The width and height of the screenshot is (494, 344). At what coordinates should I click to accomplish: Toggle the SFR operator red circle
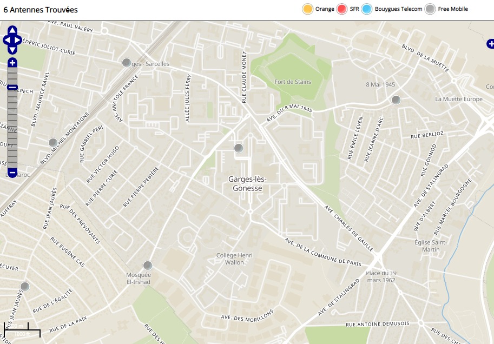(x=342, y=9)
